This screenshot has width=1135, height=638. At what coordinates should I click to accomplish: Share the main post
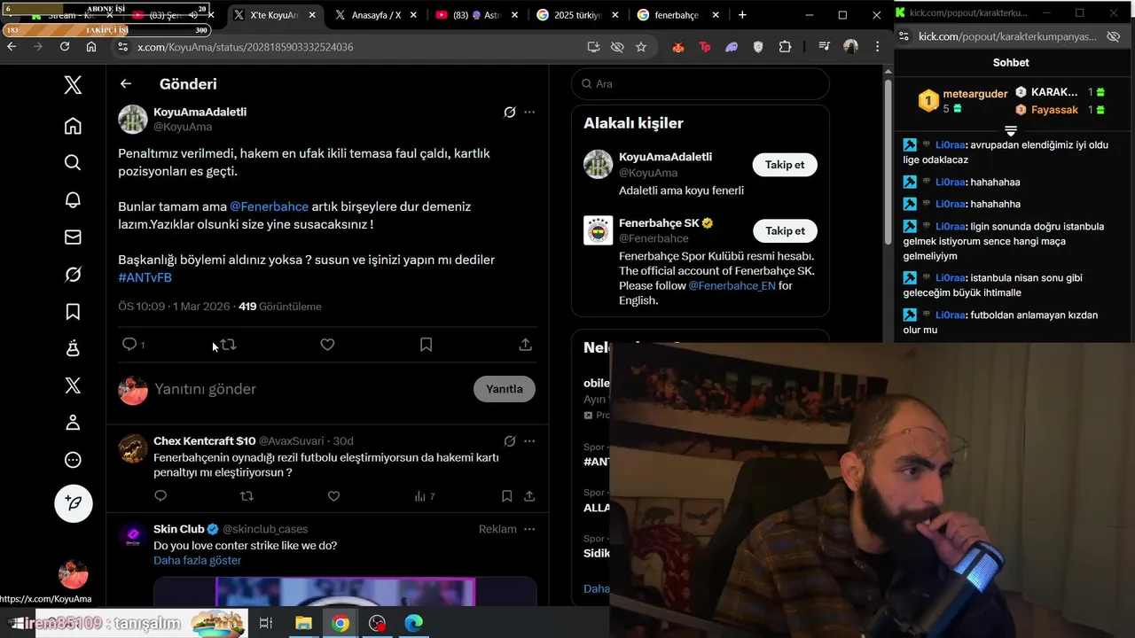[x=525, y=344]
